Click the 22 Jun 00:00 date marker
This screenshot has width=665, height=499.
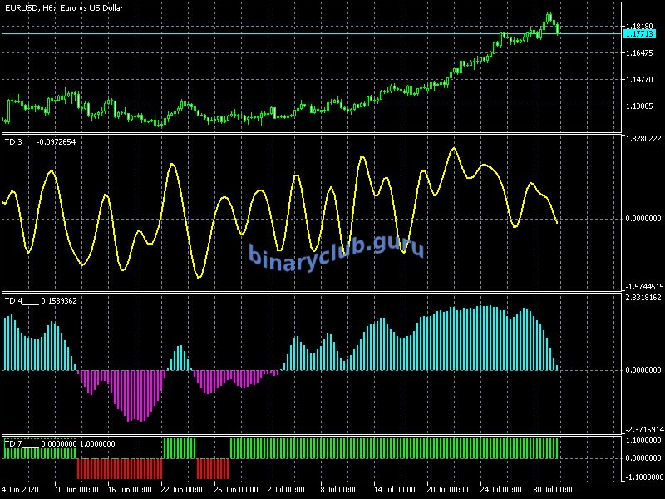click(182, 490)
